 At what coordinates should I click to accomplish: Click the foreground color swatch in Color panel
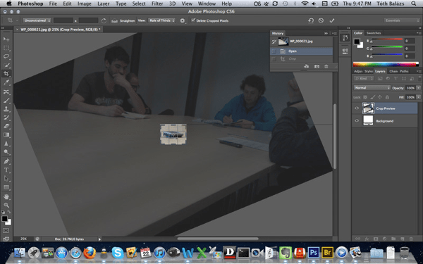pos(357,42)
